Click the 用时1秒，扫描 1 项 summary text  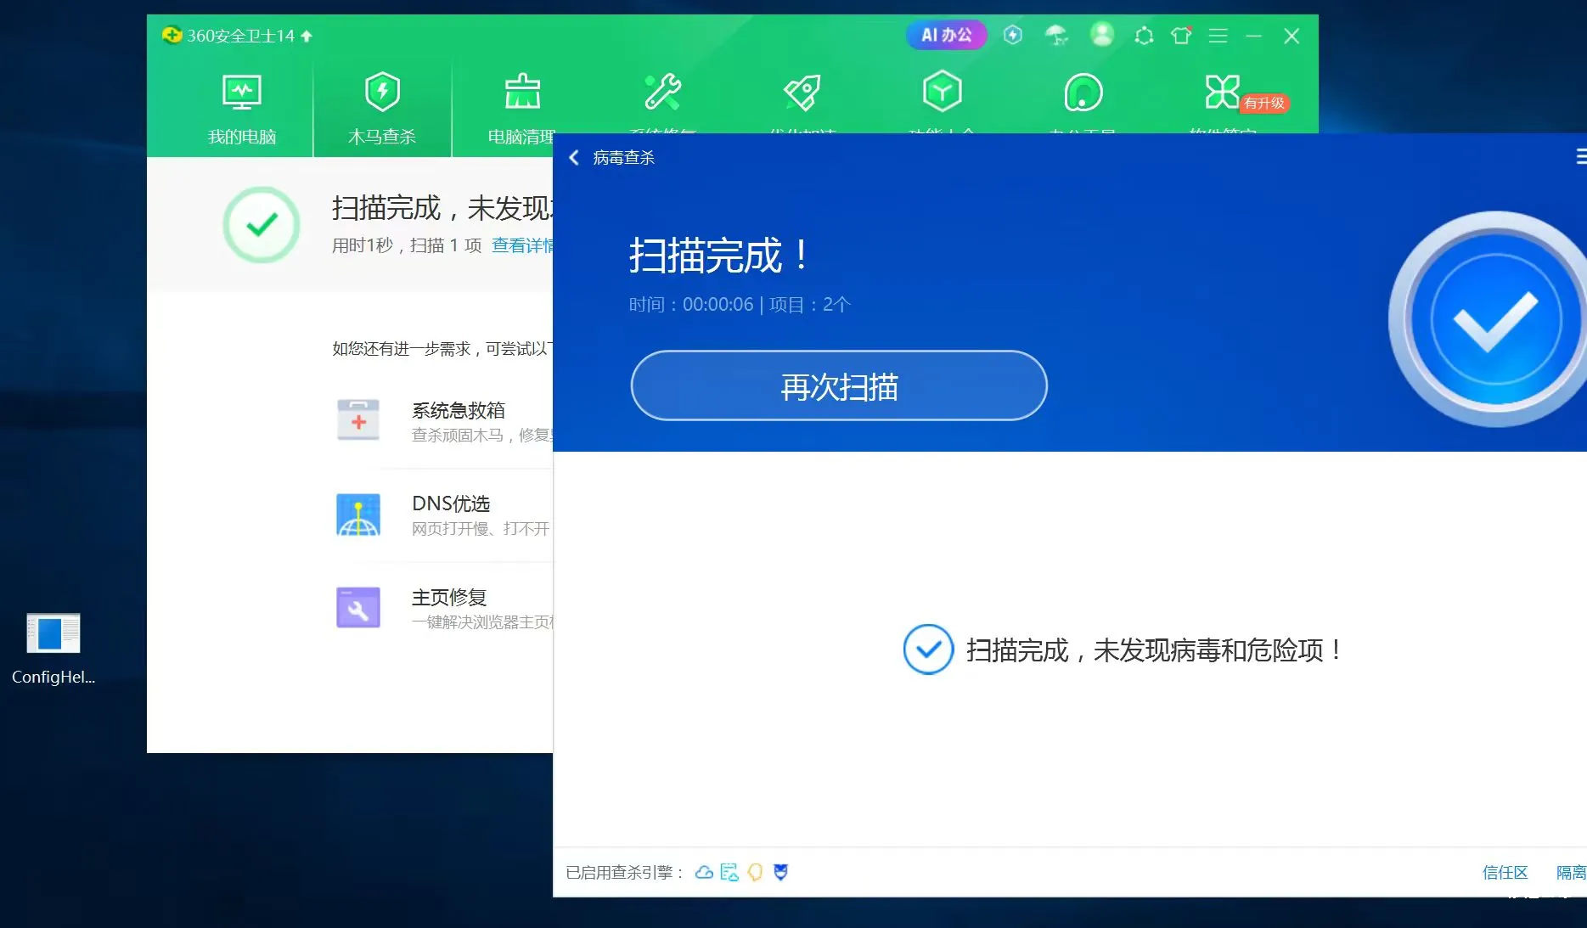pyautogui.click(x=407, y=245)
